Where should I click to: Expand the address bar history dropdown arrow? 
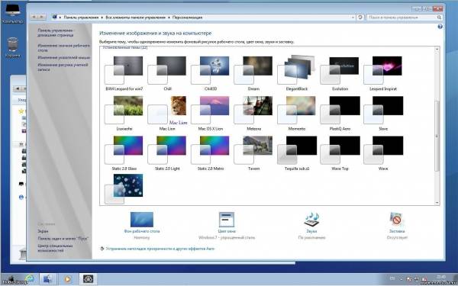[353, 18]
